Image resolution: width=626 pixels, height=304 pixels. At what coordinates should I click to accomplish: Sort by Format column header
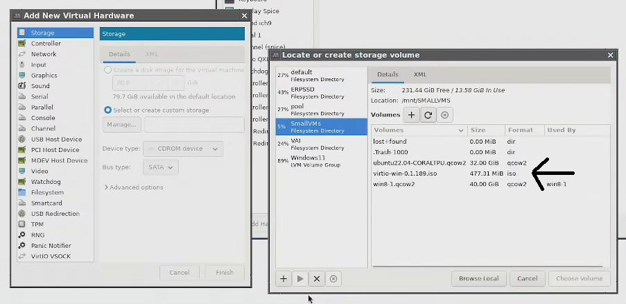(525, 130)
